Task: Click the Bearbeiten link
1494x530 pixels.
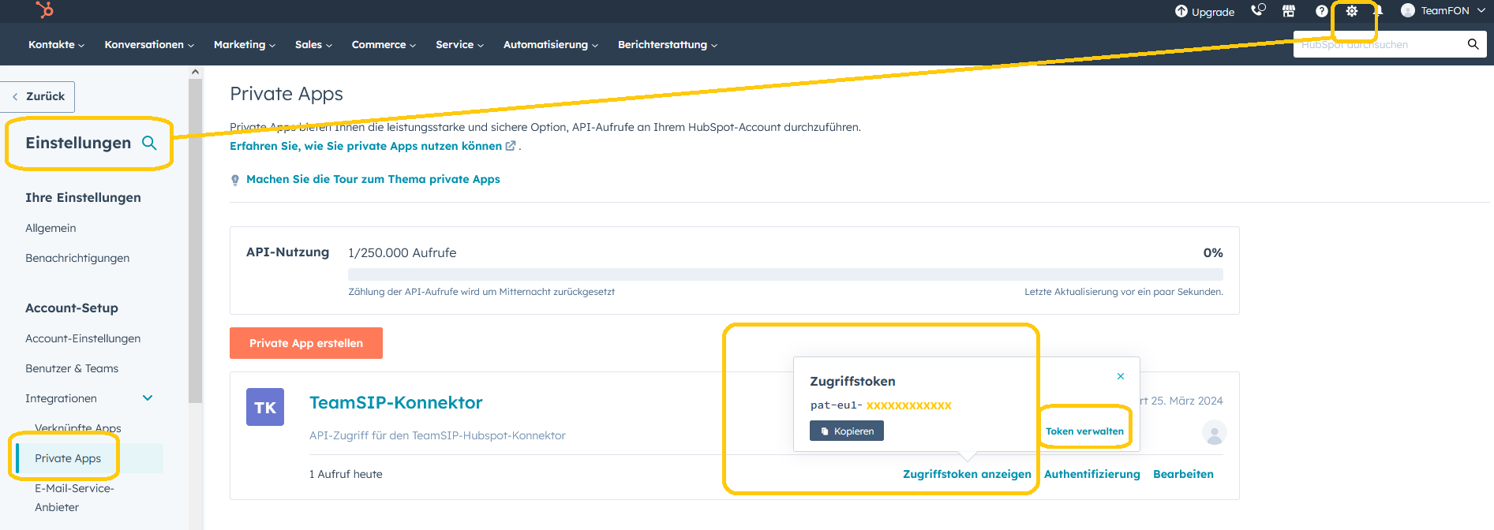Action: point(1183,474)
